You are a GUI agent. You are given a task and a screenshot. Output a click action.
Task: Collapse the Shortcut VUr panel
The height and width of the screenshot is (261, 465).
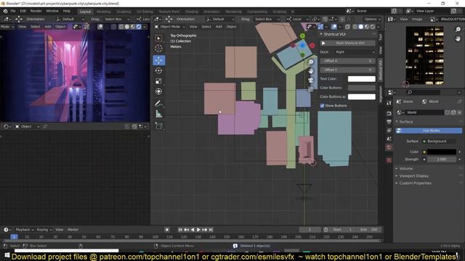coord(334,34)
